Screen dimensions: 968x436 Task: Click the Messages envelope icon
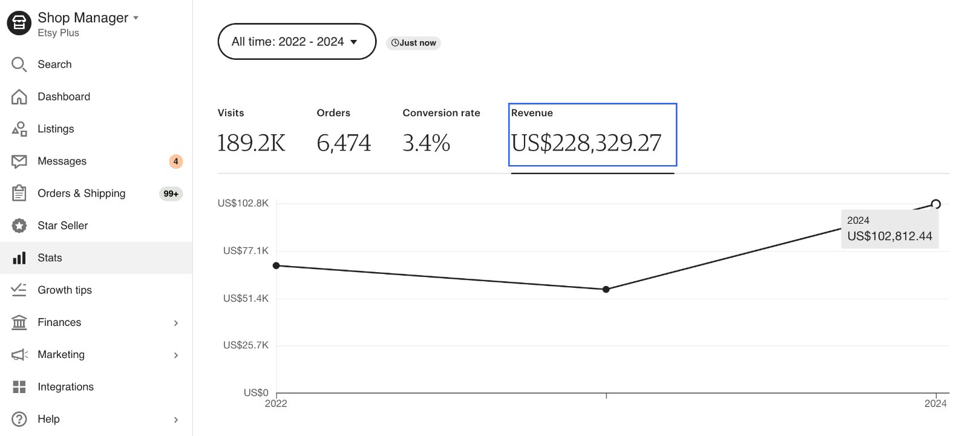tap(19, 161)
